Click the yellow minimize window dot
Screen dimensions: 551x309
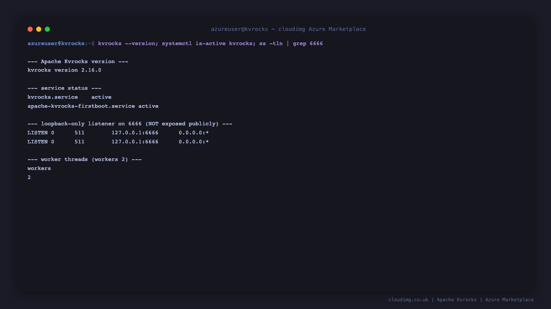coord(39,29)
